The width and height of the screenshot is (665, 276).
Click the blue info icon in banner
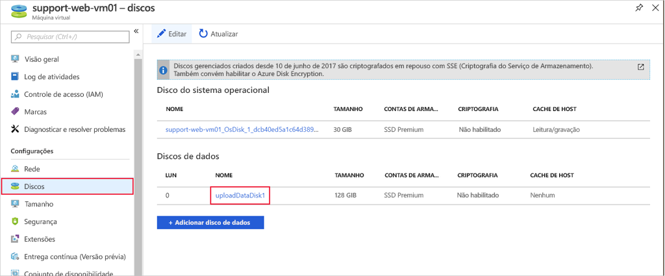coord(163,70)
